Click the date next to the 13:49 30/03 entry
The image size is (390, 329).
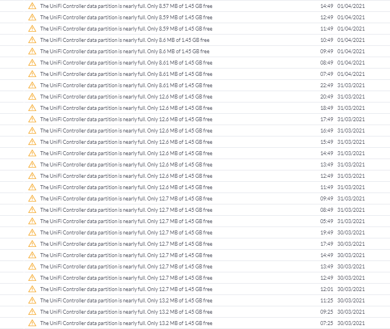pos(351,266)
